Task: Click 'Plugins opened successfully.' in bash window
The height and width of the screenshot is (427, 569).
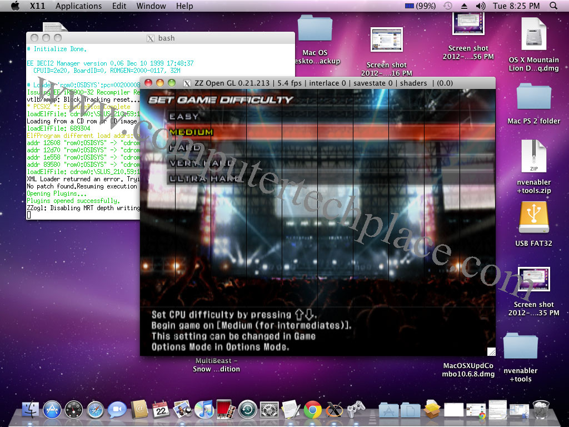Action: pos(73,201)
